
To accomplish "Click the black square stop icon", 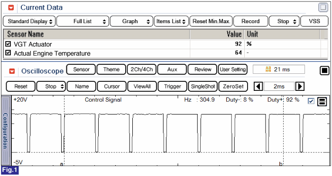I will (324, 70).
